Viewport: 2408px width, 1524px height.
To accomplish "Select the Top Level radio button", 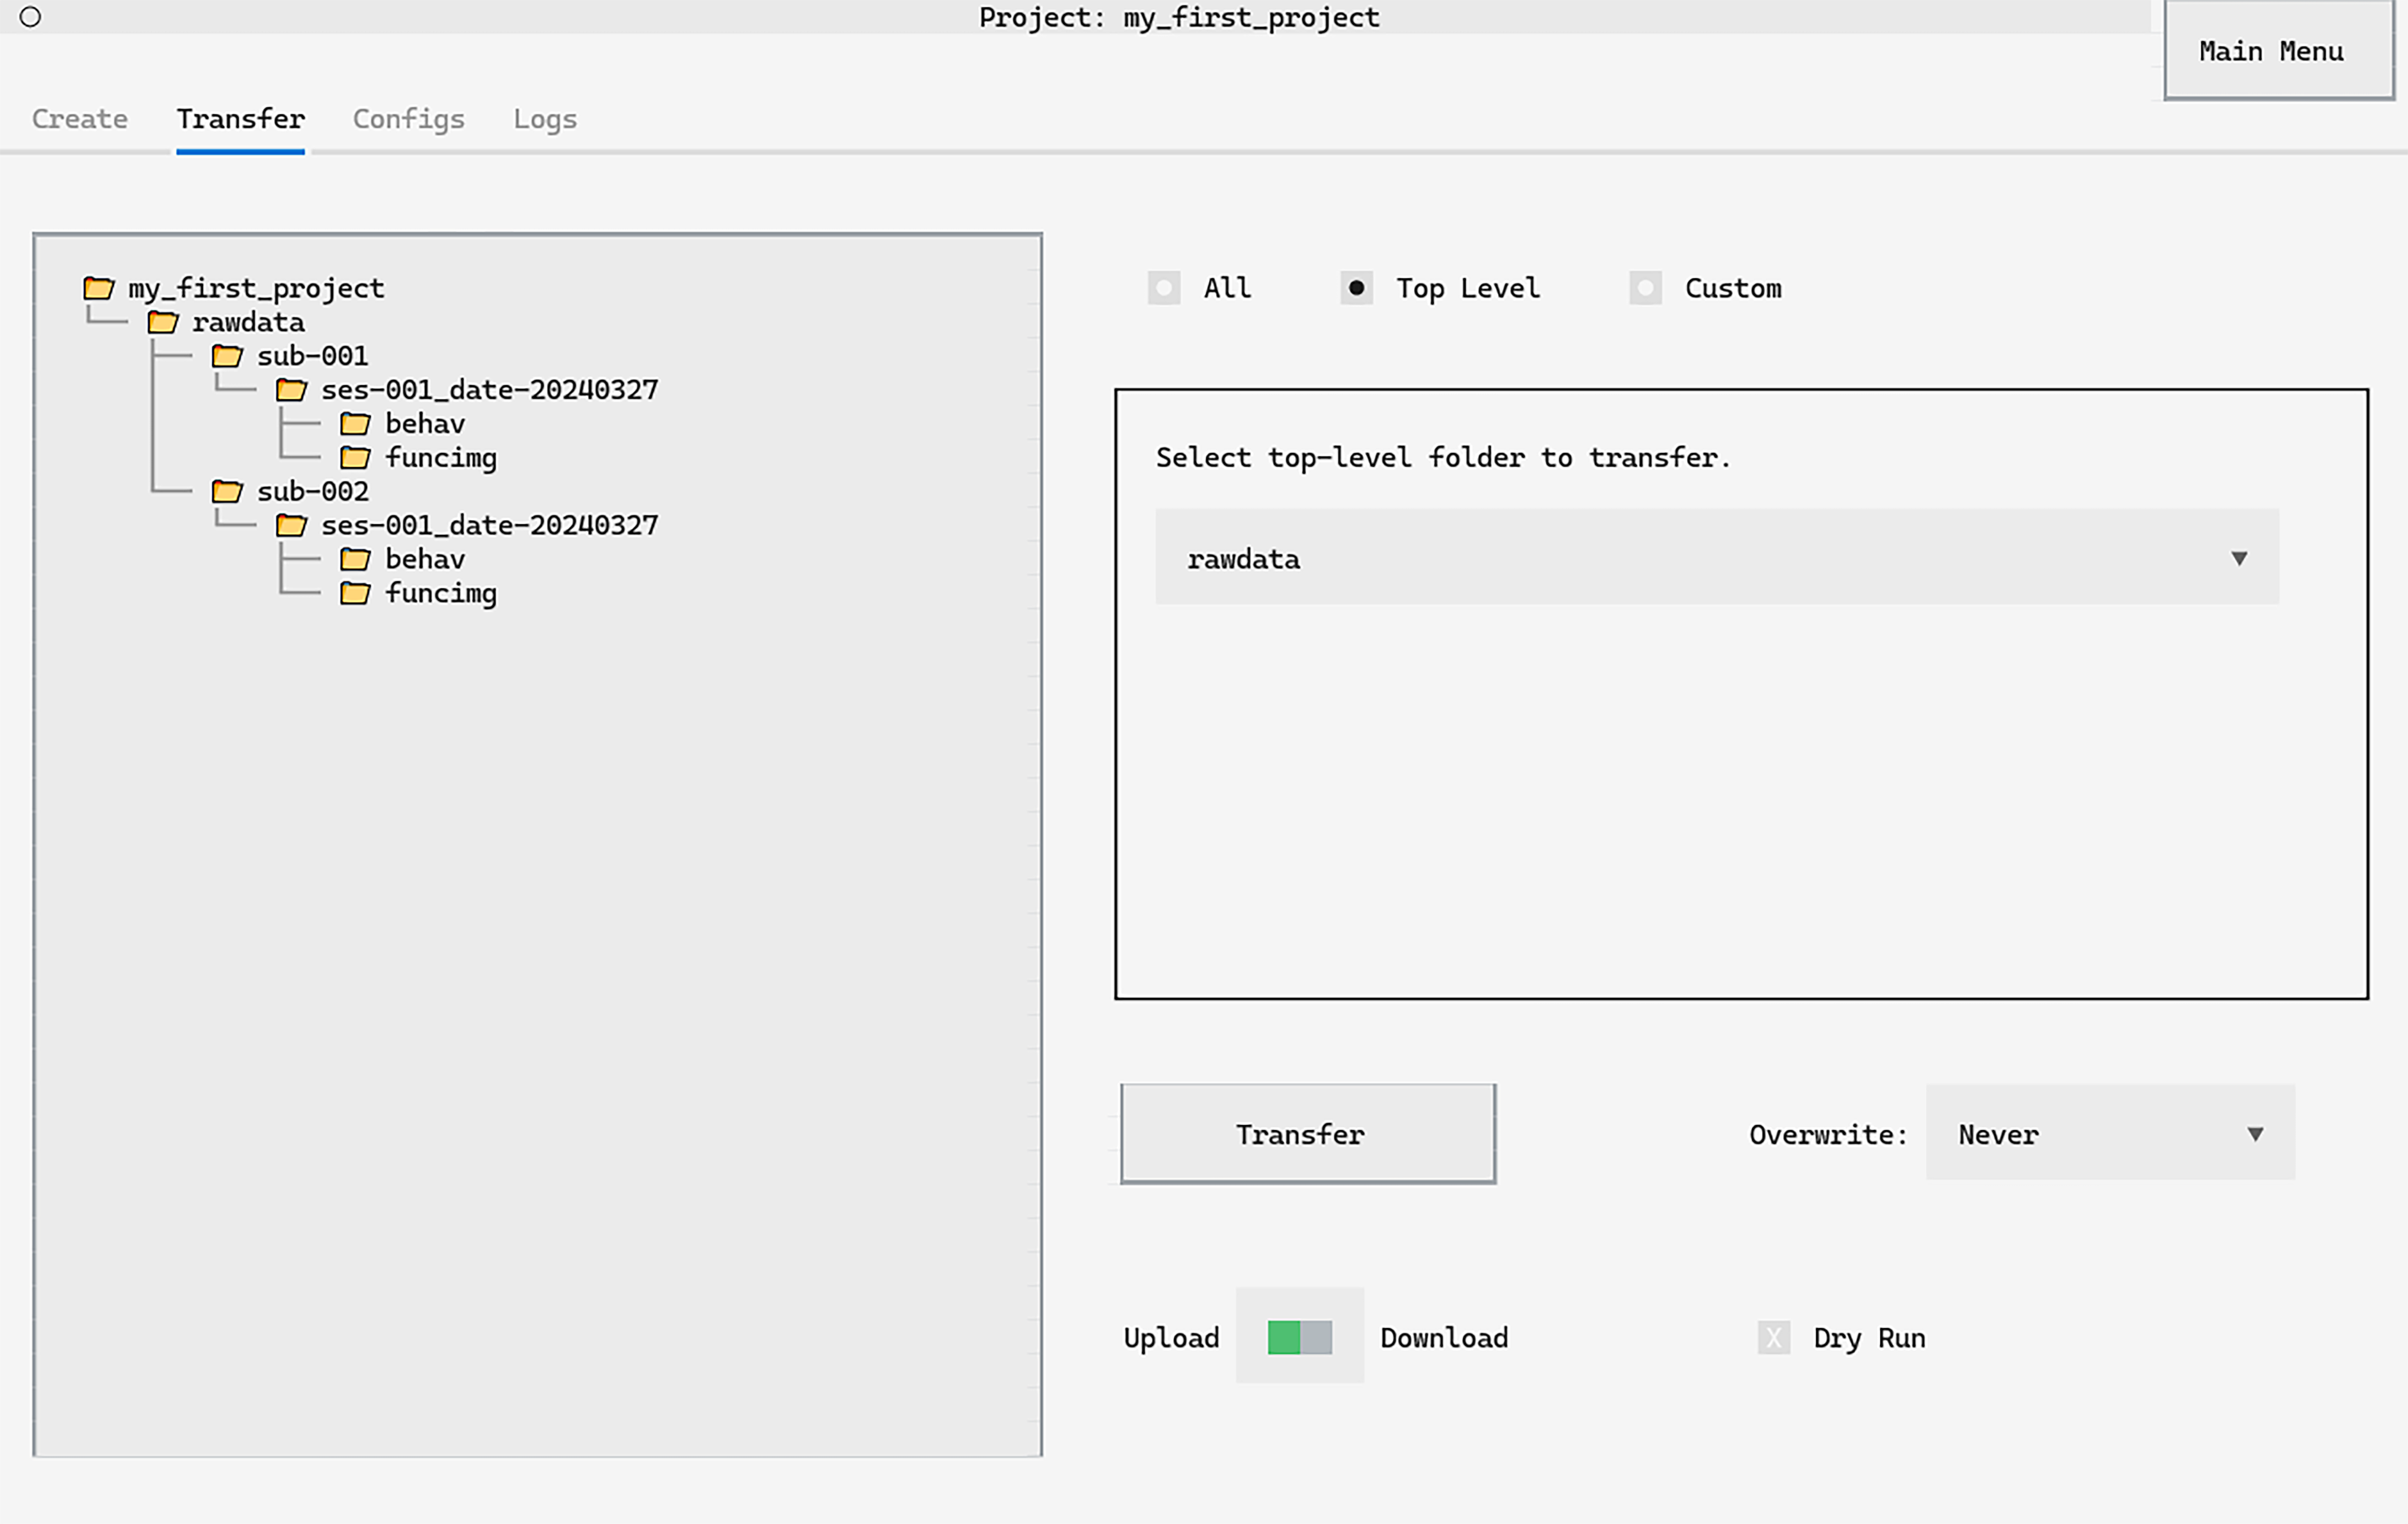I will coord(1356,288).
